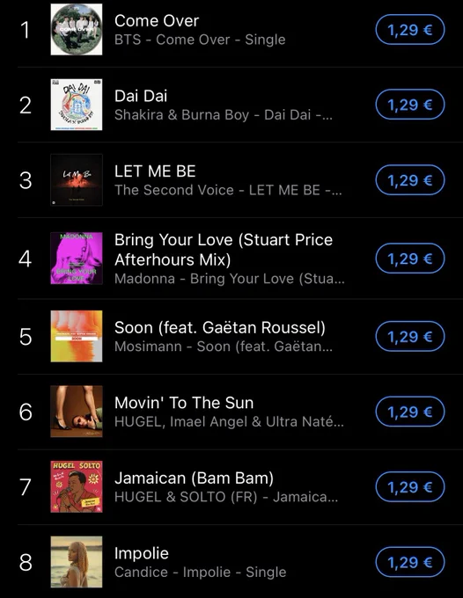This screenshot has width=463, height=598.
Task: Purchase Dai Dai by Shakira & Burna Boy
Action: point(410,105)
